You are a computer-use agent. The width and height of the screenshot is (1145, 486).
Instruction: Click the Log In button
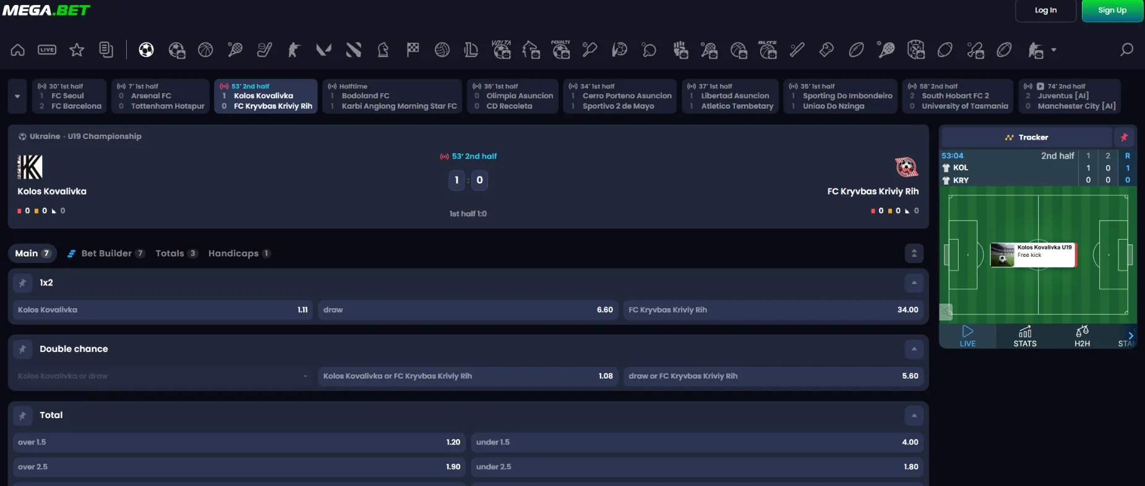pyautogui.click(x=1046, y=10)
